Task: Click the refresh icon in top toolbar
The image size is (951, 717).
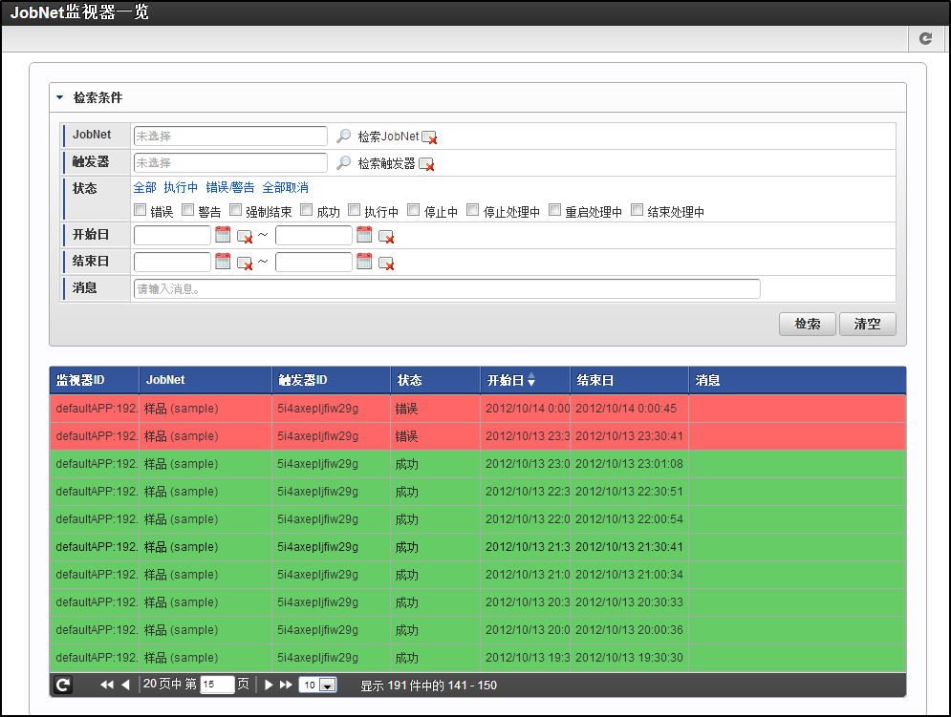Action: pyautogui.click(x=925, y=39)
